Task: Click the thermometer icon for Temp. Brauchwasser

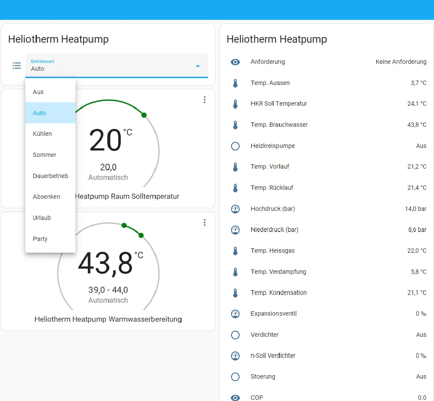Action: point(235,125)
